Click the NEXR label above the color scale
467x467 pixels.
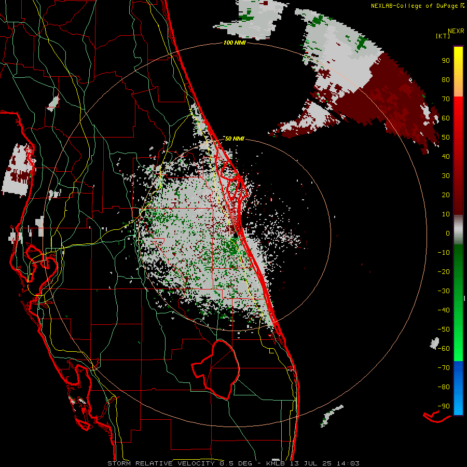coord(456,31)
